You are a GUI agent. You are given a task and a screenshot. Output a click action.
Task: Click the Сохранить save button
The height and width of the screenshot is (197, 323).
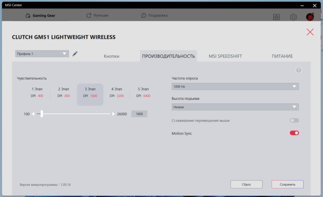tap(287, 184)
